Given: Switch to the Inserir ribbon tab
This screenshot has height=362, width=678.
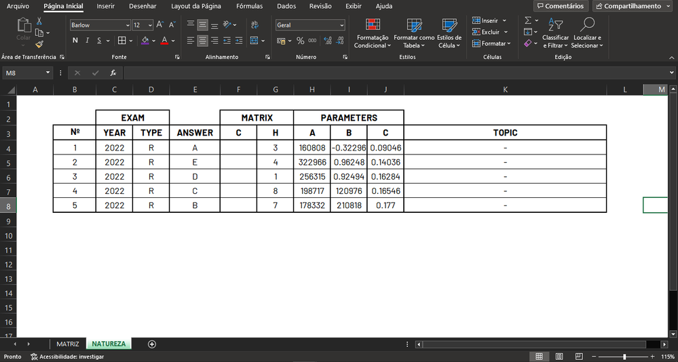Looking at the screenshot, I should tap(105, 6).
